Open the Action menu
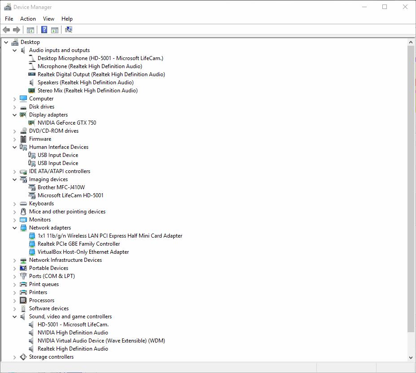This screenshot has width=416, height=373. (28, 19)
